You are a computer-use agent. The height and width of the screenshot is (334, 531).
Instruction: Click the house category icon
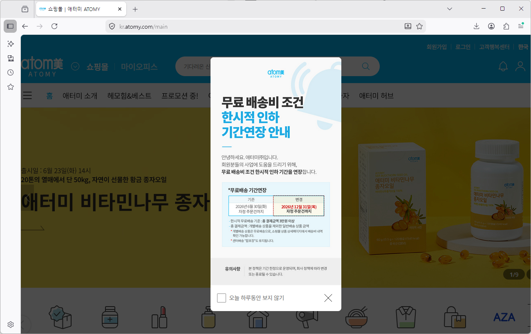pos(258,318)
